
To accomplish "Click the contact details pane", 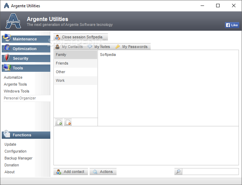I will 146,146.
